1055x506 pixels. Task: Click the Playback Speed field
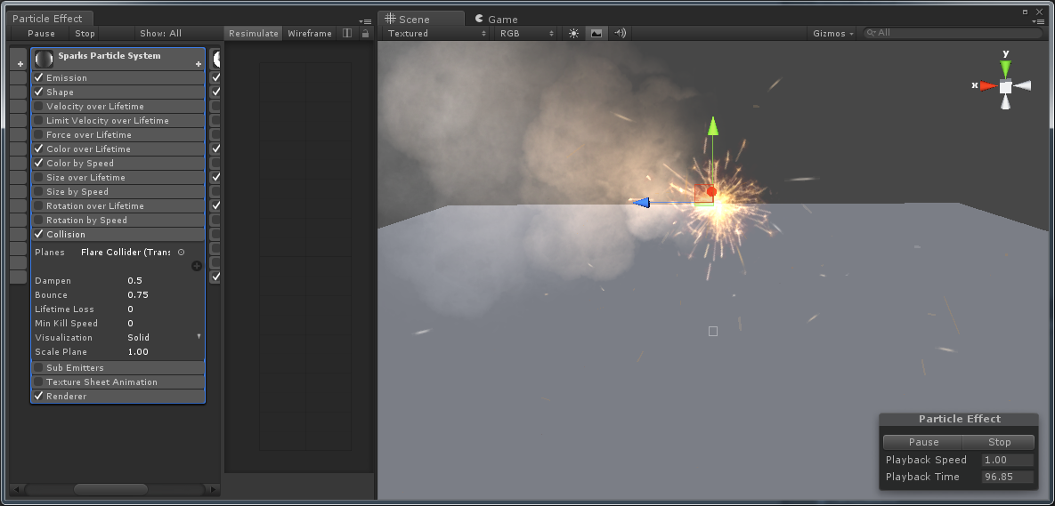pyautogui.click(x=1007, y=461)
